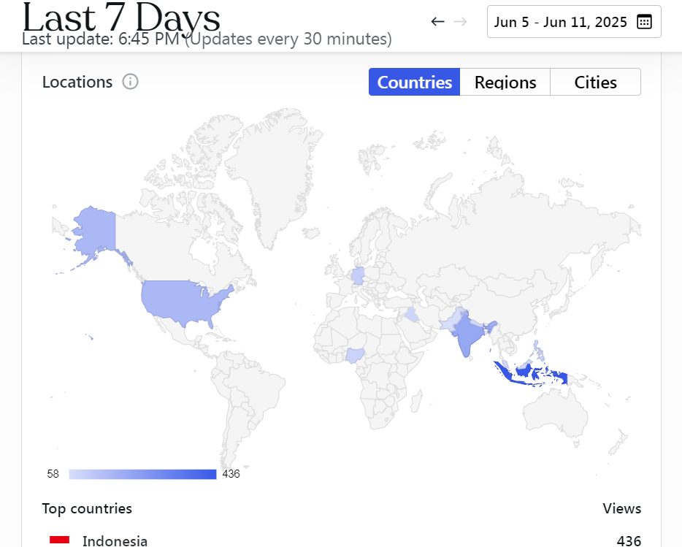Open the calendar icon in date picker
Viewport: 682px width, 547px height.
point(644,22)
